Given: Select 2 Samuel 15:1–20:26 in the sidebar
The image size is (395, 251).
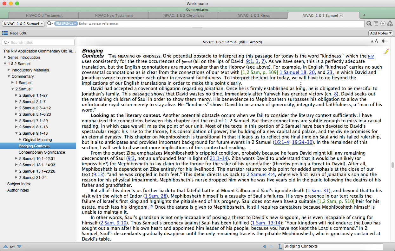Looking at the screenshot, I should point(37,171).
